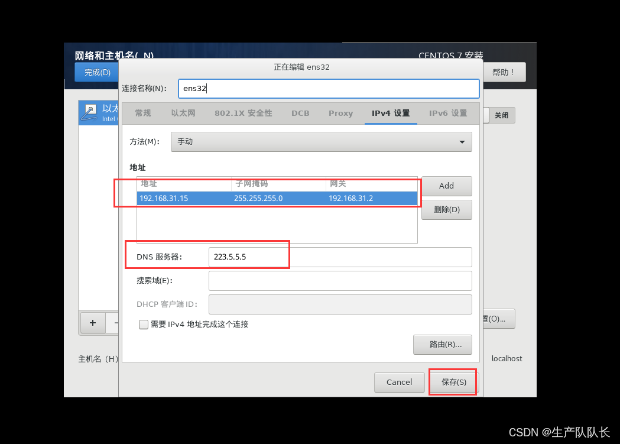Click Cancel to discard changes
Viewport: 620px width, 444px height.
(400, 383)
